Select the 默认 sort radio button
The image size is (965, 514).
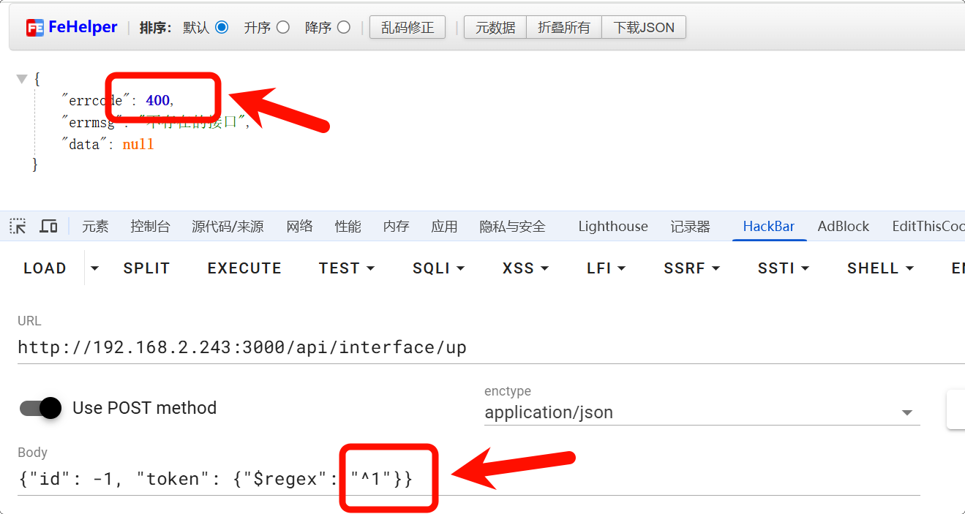(222, 28)
